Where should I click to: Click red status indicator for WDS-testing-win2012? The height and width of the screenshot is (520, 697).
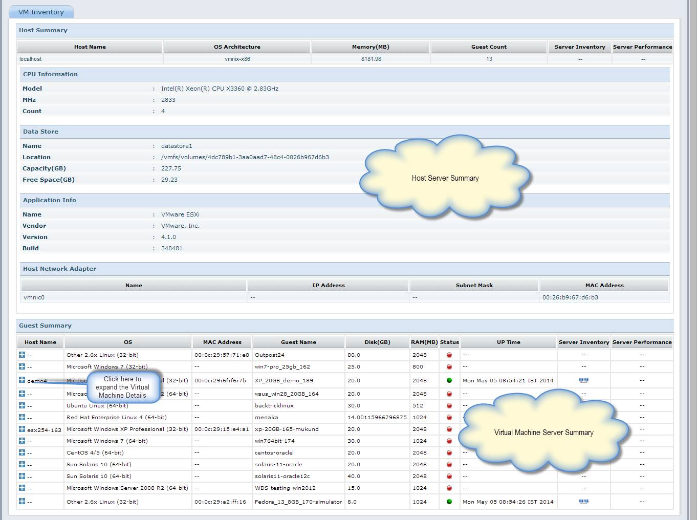[x=449, y=488]
